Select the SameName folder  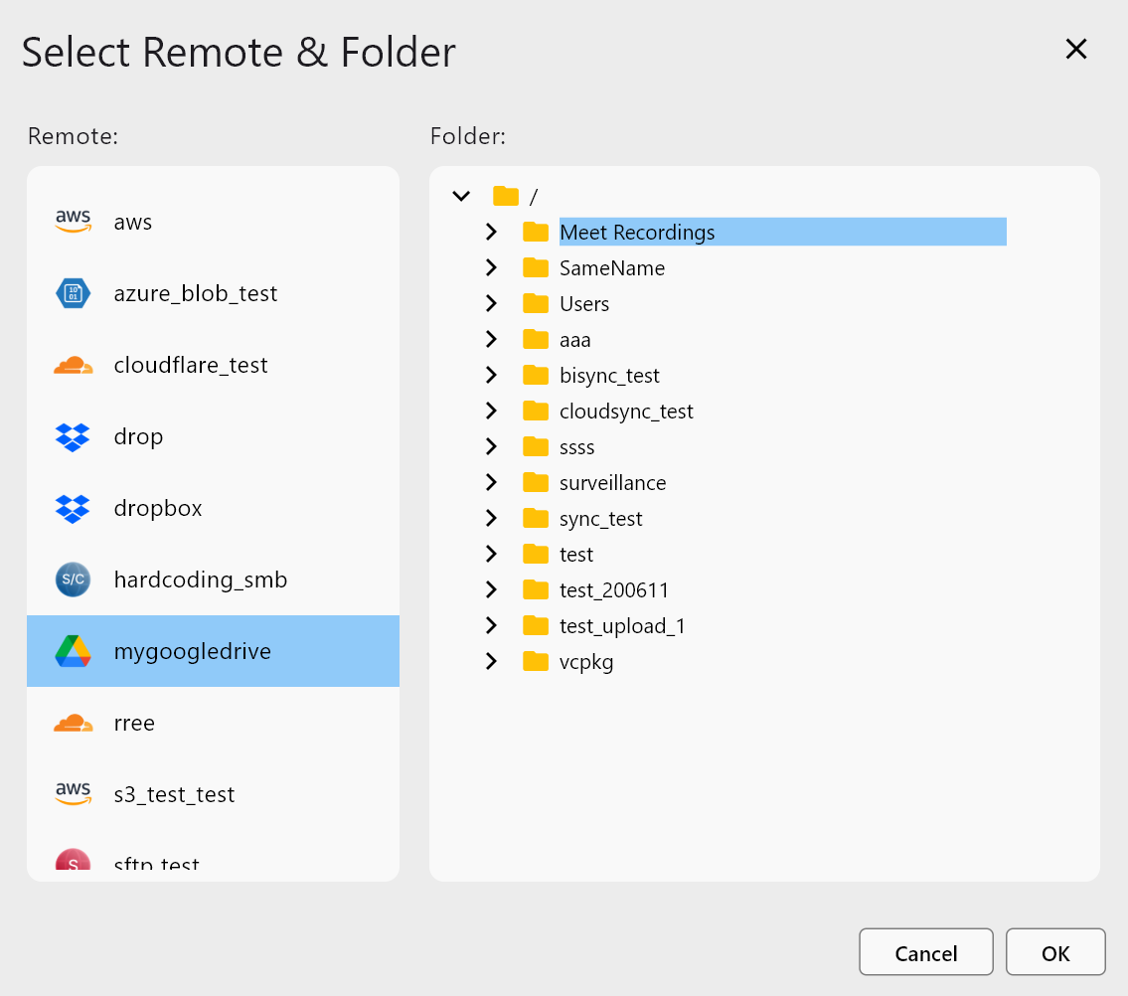coord(613,267)
